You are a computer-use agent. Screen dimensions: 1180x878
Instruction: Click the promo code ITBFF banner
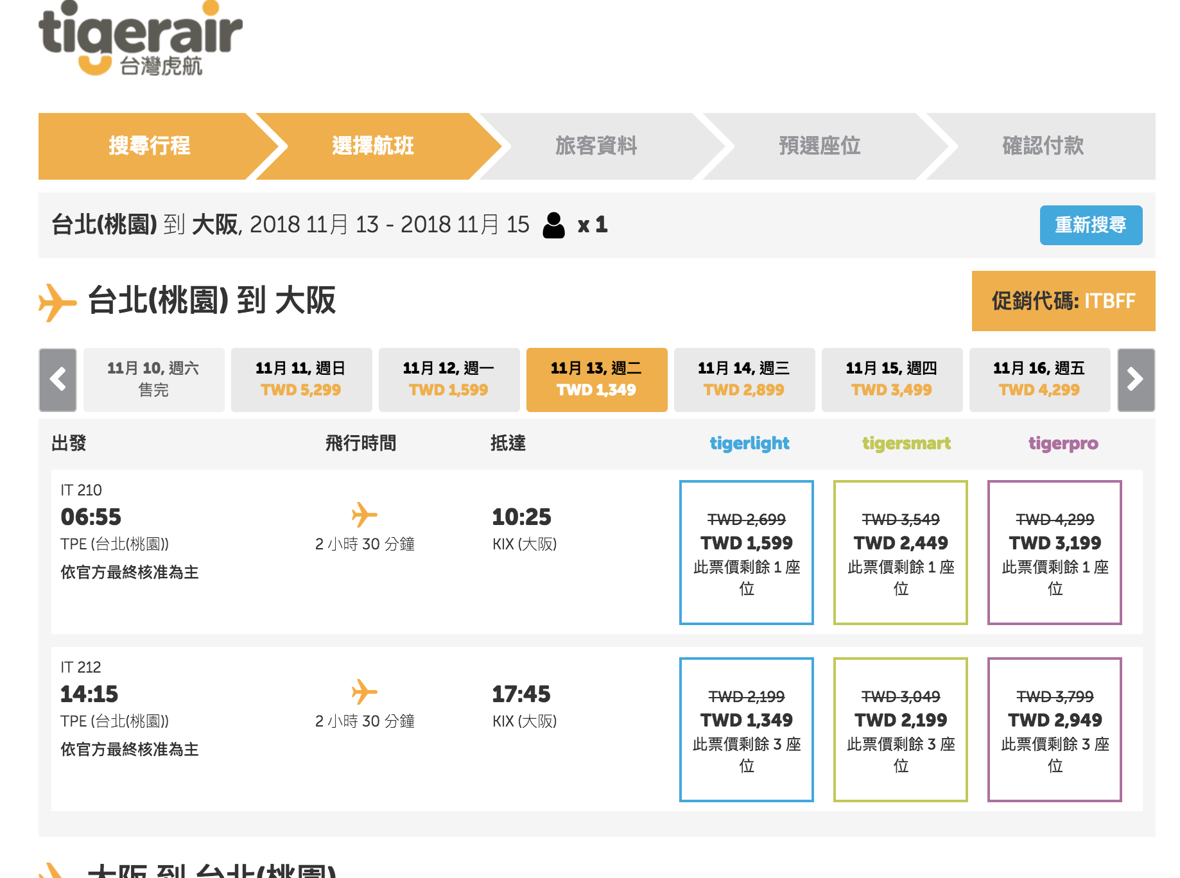coord(1063,301)
